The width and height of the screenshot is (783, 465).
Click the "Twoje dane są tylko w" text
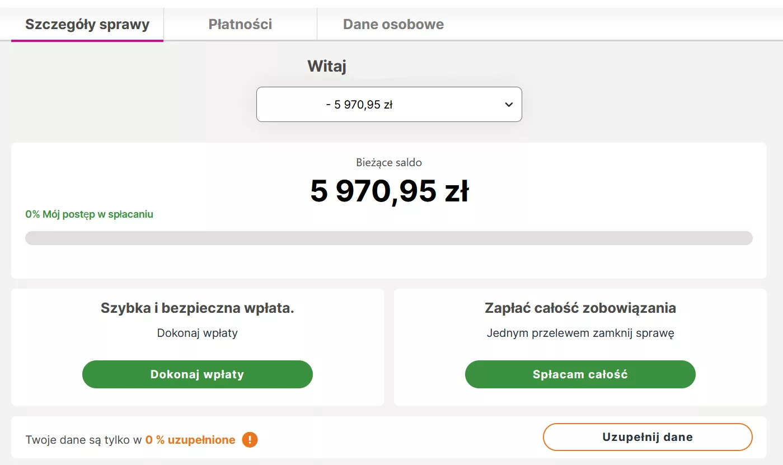(83, 440)
